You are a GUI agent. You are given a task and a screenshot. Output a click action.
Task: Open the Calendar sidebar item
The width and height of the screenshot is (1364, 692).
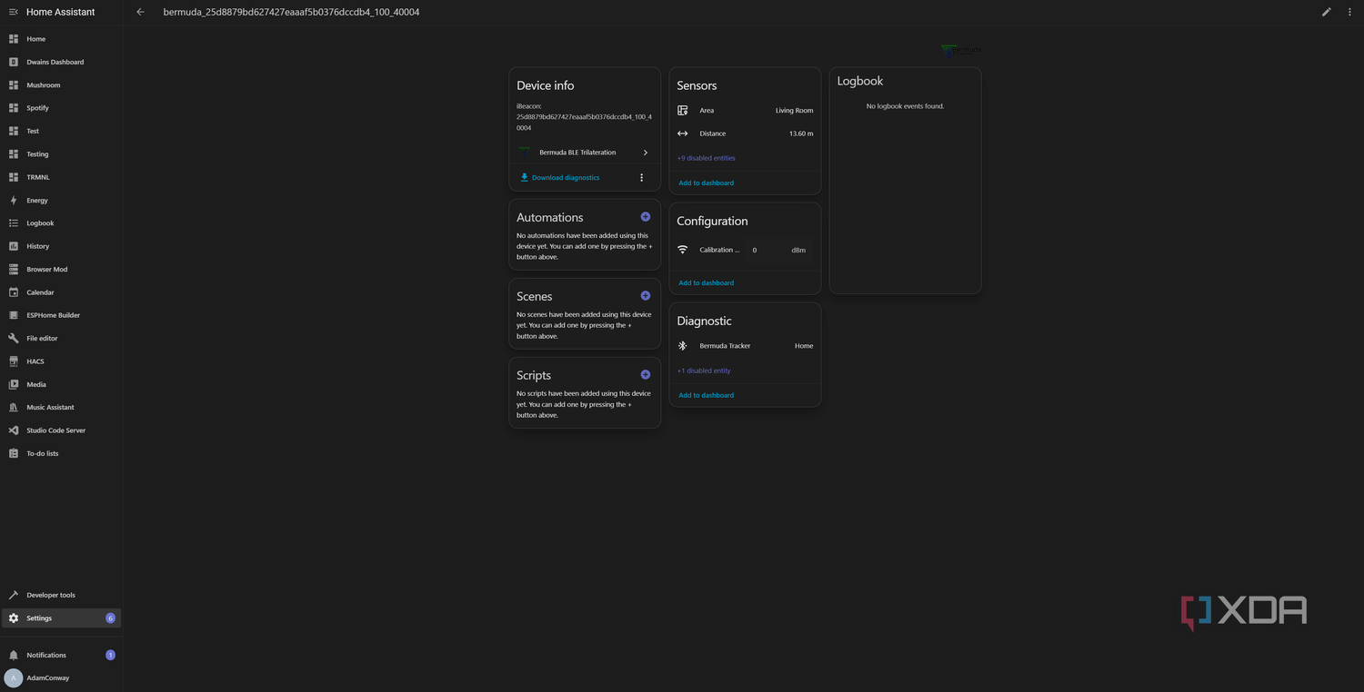pos(61,292)
